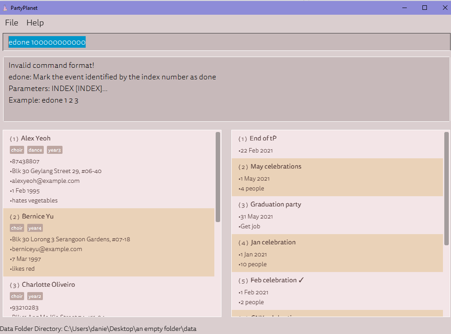
Task: Select End of tP event
Action: (x=263, y=138)
